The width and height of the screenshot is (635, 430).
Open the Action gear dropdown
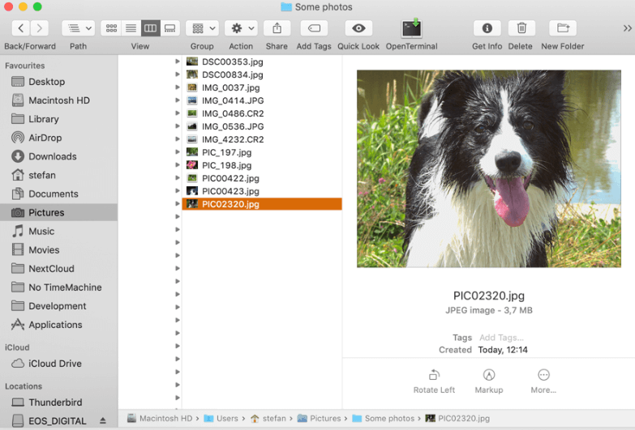tap(241, 28)
